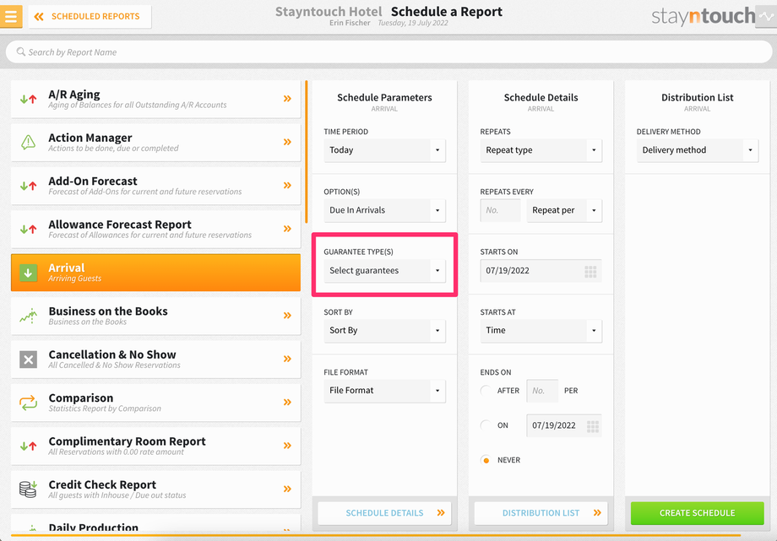Screen dimensions: 777x541
Task: Select the Never radio button
Action: tap(486, 460)
